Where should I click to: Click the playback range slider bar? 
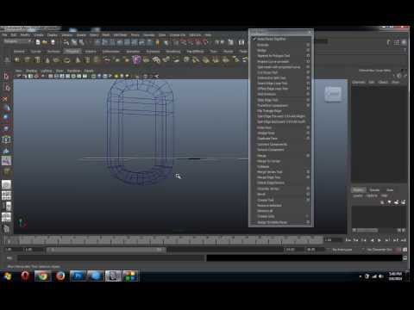coord(106,250)
